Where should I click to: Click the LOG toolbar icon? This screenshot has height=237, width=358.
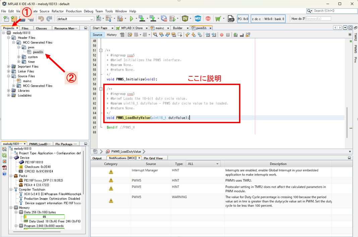(x=231, y=19)
